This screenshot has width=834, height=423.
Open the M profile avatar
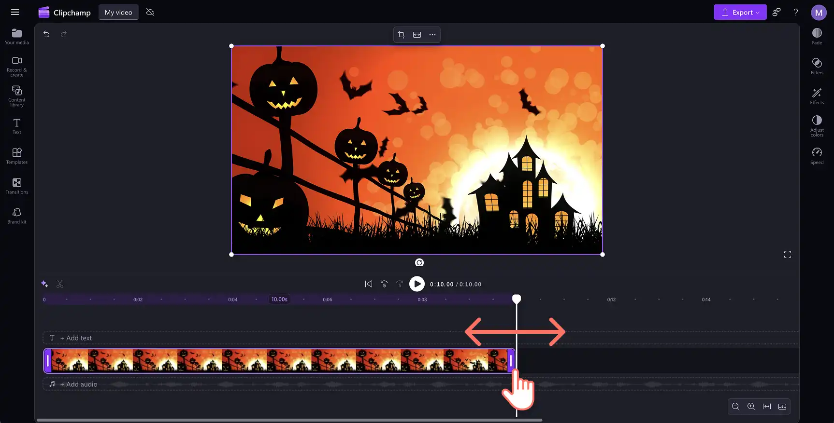(819, 13)
